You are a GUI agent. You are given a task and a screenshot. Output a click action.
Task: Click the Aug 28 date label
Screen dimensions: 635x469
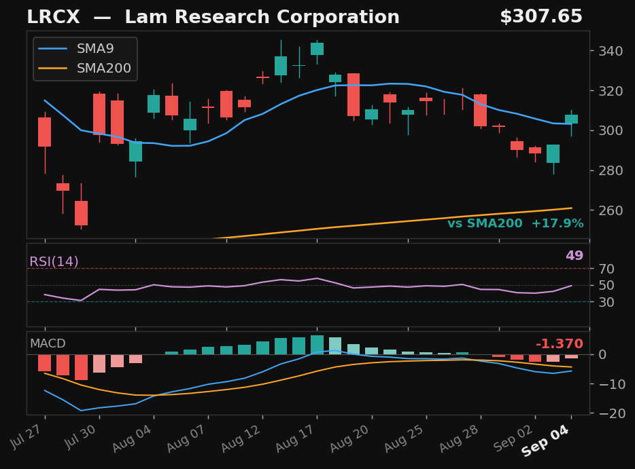pyautogui.click(x=459, y=438)
